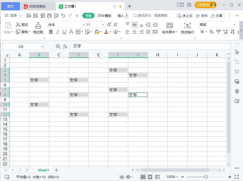This screenshot has height=181, width=243.
Task: Toggle italic text formatting
Action: [57, 32]
